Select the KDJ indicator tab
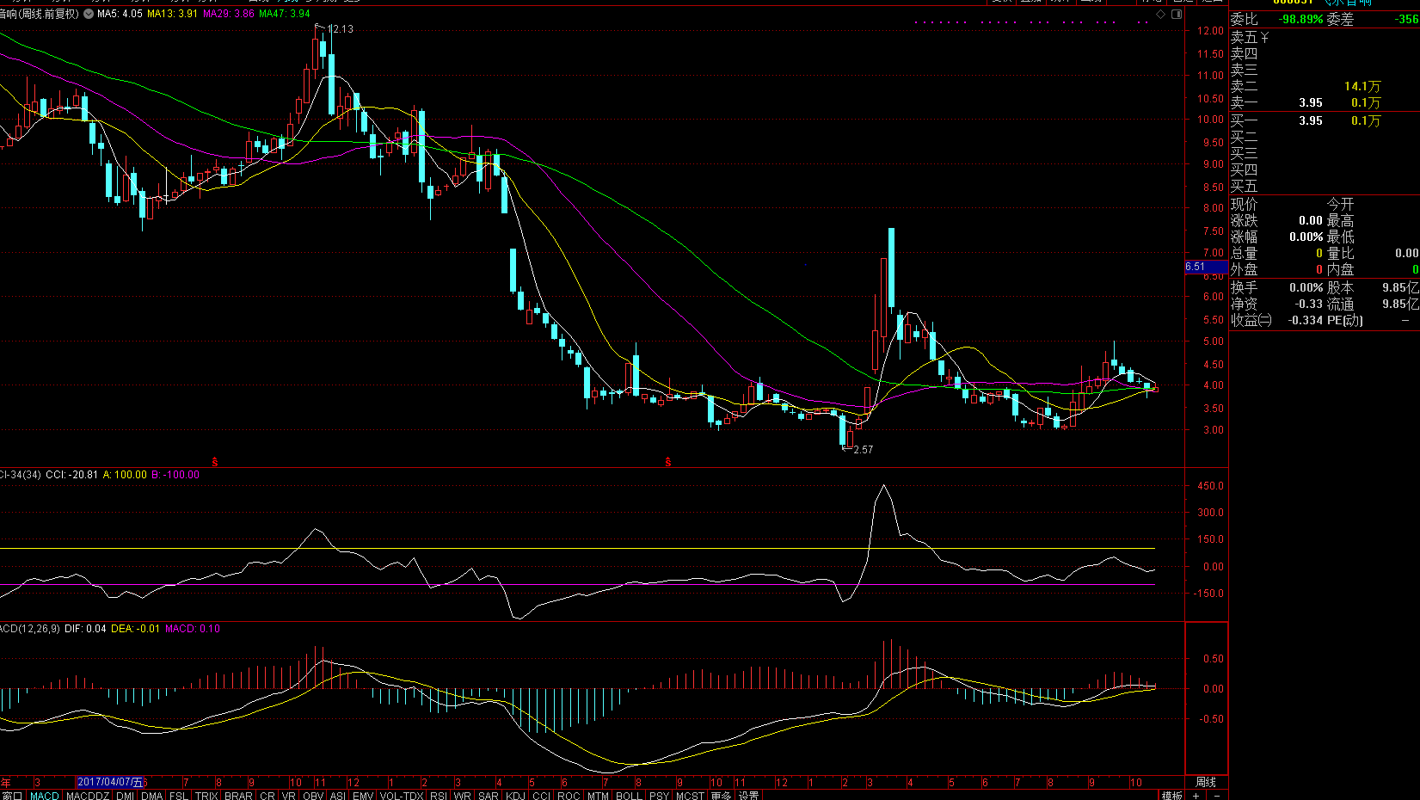Image resolution: width=1420 pixels, height=800 pixels. 515,795
